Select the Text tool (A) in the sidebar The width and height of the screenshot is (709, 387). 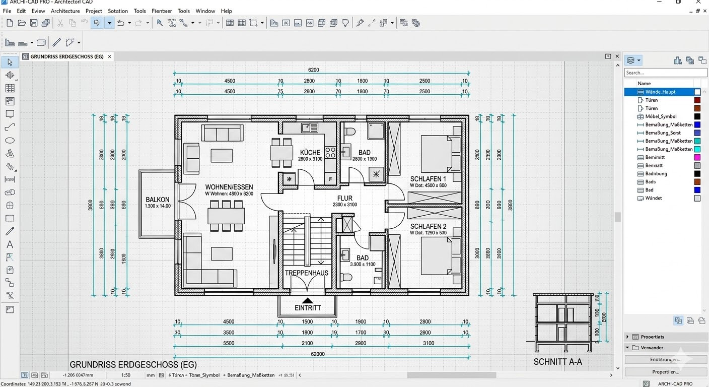coord(9,244)
